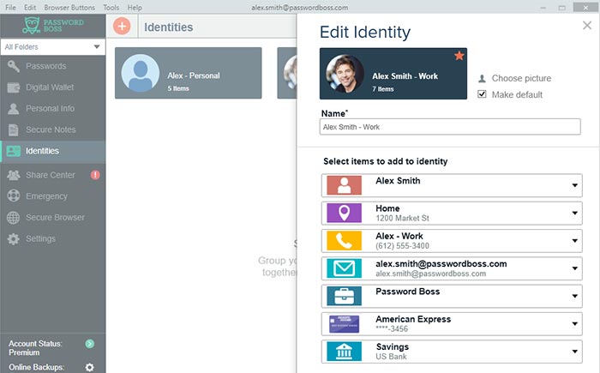Image resolution: width=600 pixels, height=373 pixels.
Task: Click the red person icon for Alex Smith
Action: click(x=344, y=185)
